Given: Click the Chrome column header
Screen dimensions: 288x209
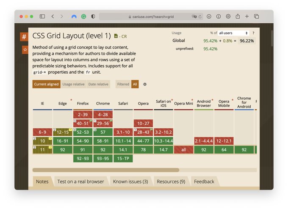Looking at the screenshot, I should 103,103.
